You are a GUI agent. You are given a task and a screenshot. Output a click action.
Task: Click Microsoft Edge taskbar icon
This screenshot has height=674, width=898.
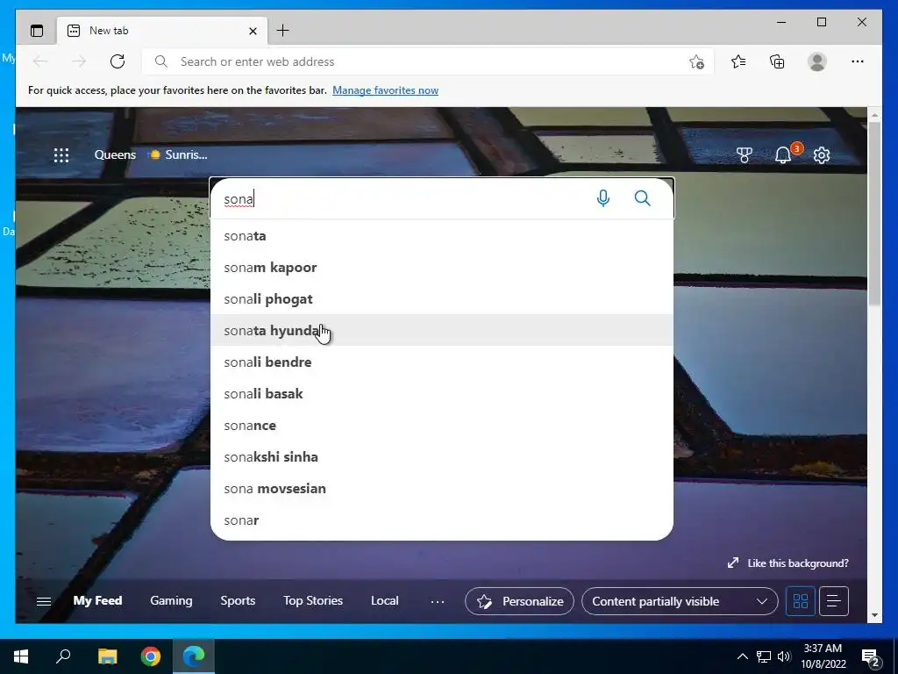pos(194,656)
